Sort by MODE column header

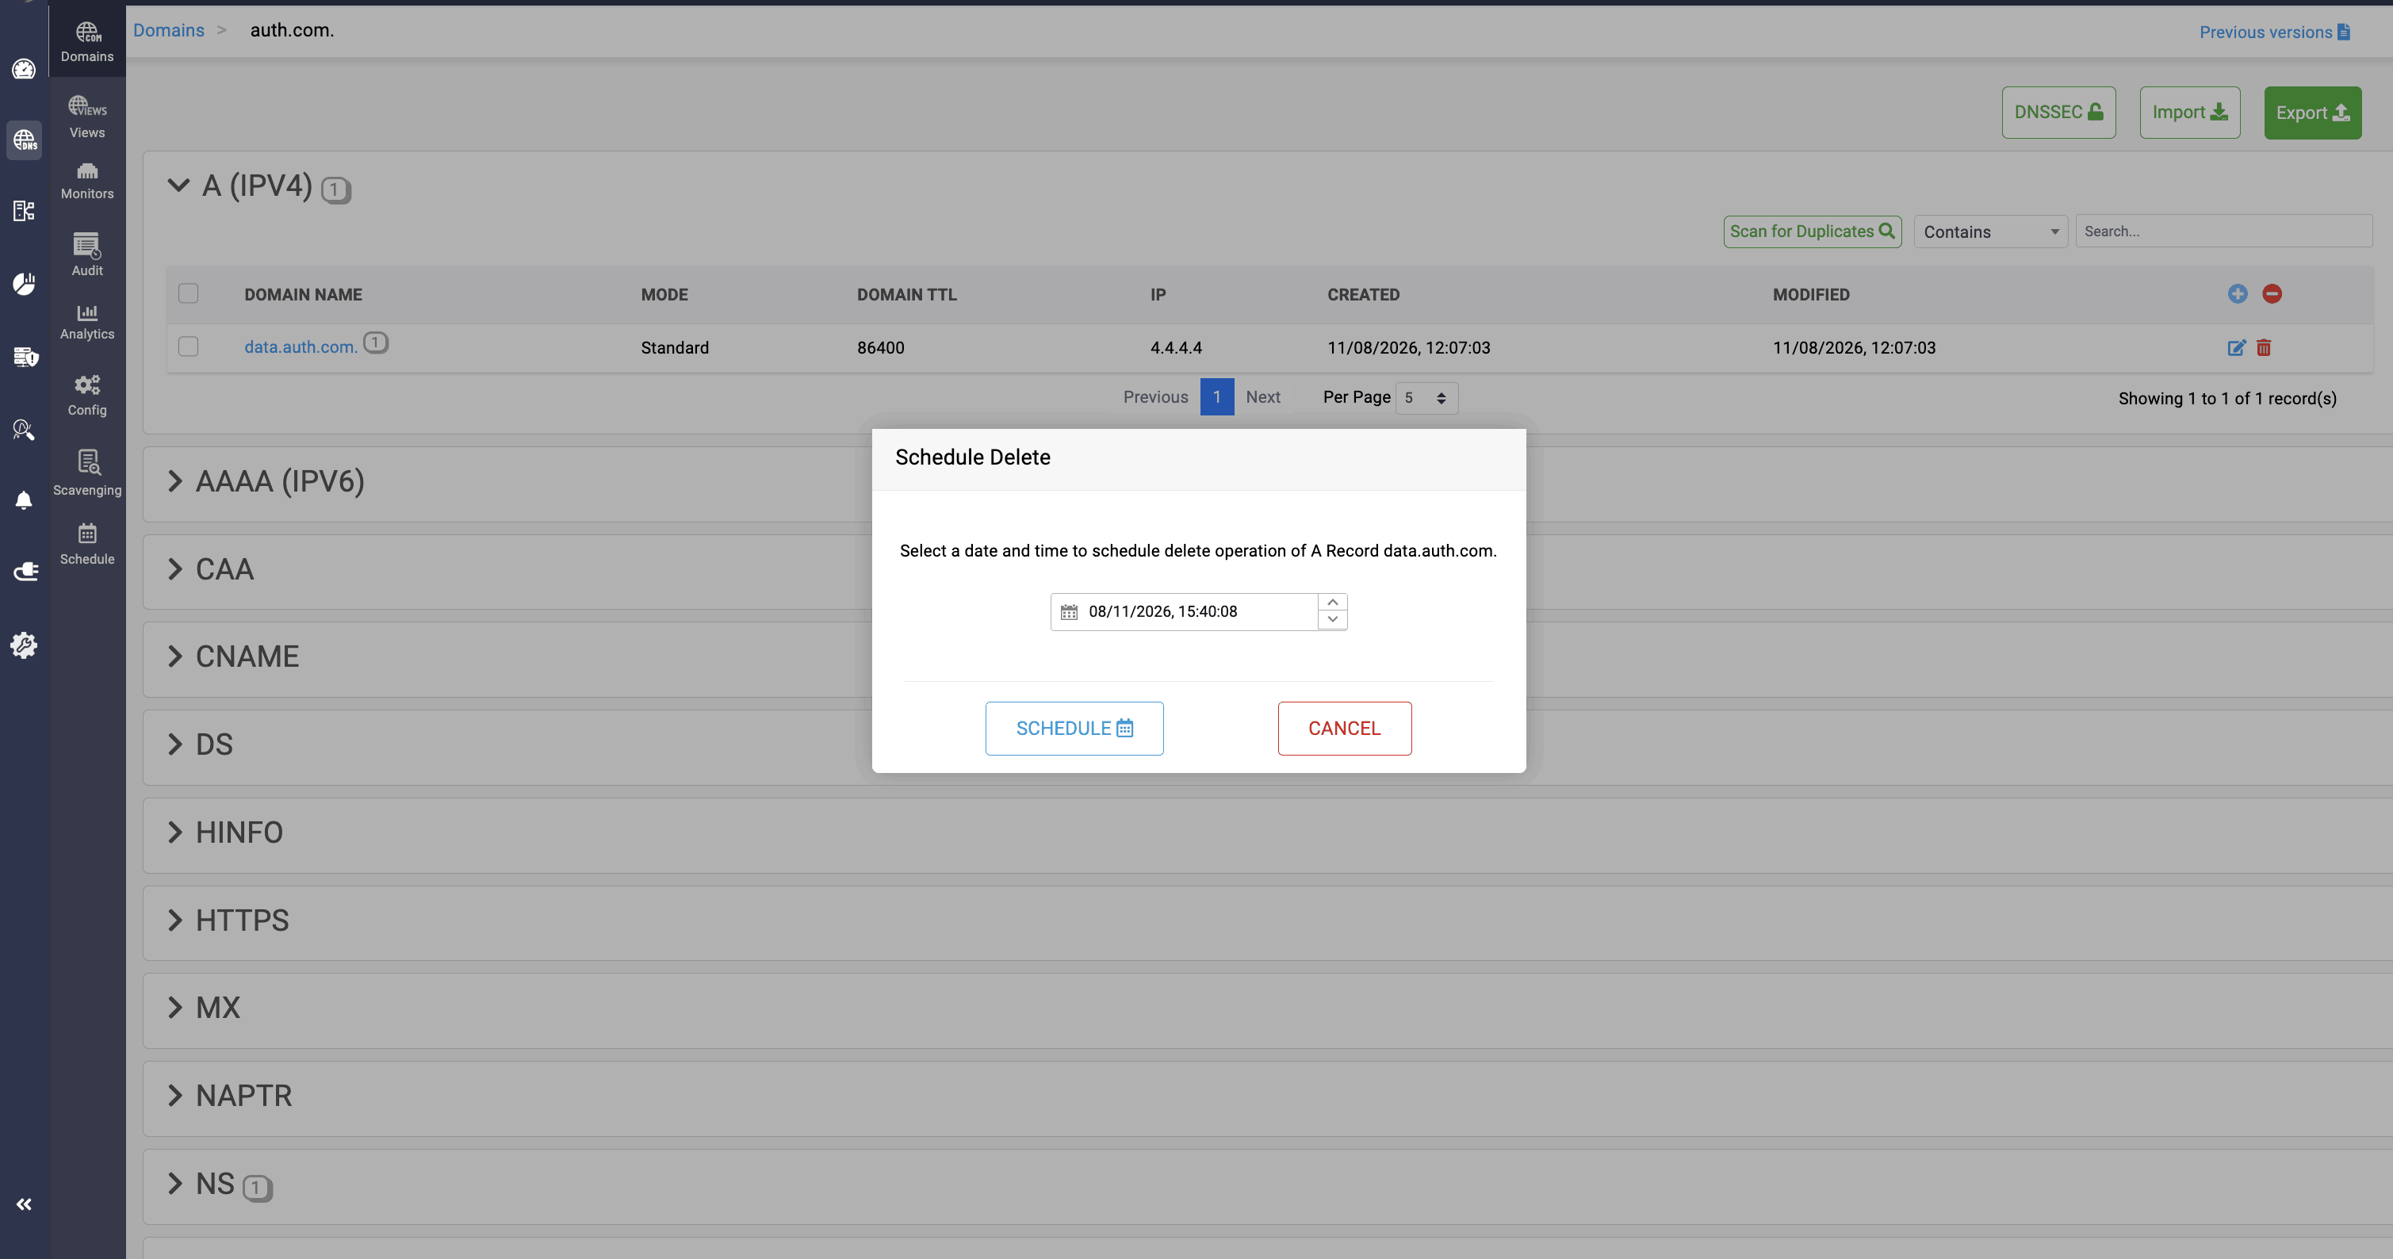point(664,295)
